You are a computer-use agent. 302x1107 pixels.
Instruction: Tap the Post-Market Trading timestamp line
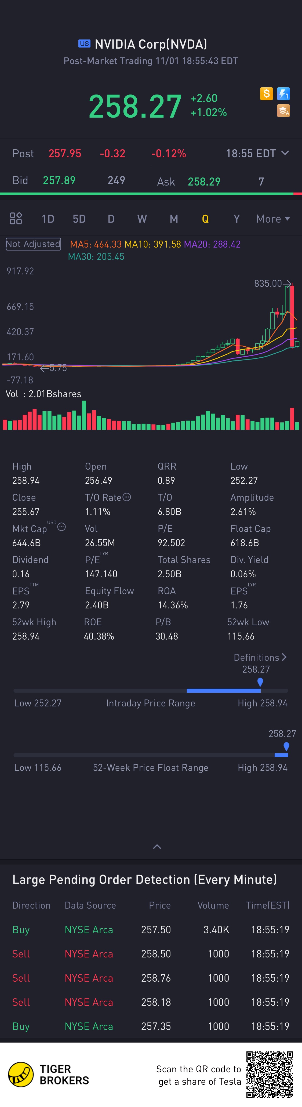point(151,61)
